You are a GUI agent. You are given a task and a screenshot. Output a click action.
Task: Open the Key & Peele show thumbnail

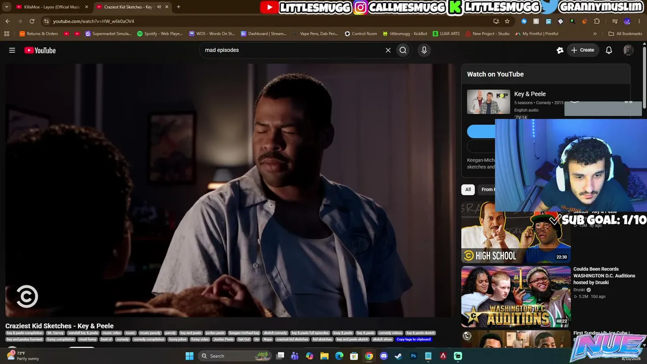tap(488, 102)
